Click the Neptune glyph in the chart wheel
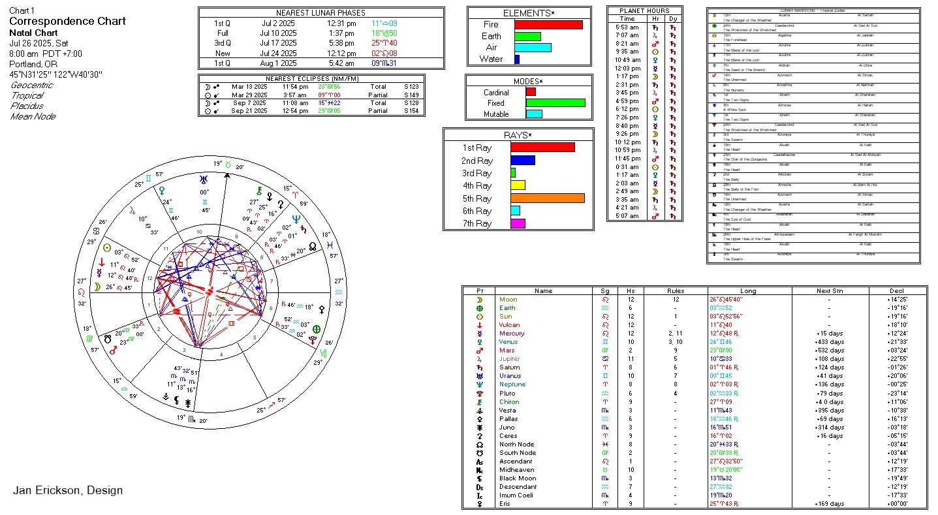 296,219
